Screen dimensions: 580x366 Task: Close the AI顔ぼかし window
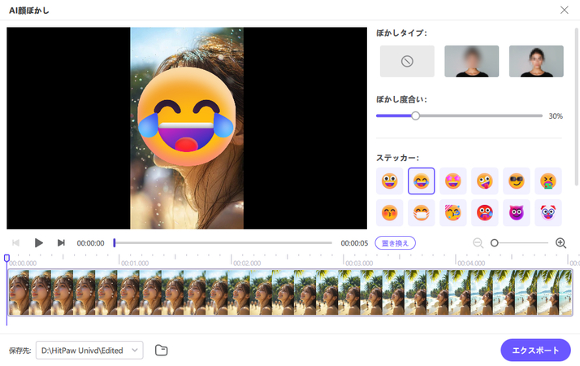coord(564,10)
